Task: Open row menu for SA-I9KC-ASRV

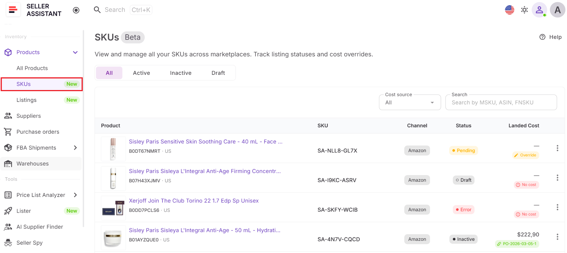Action: (x=557, y=178)
